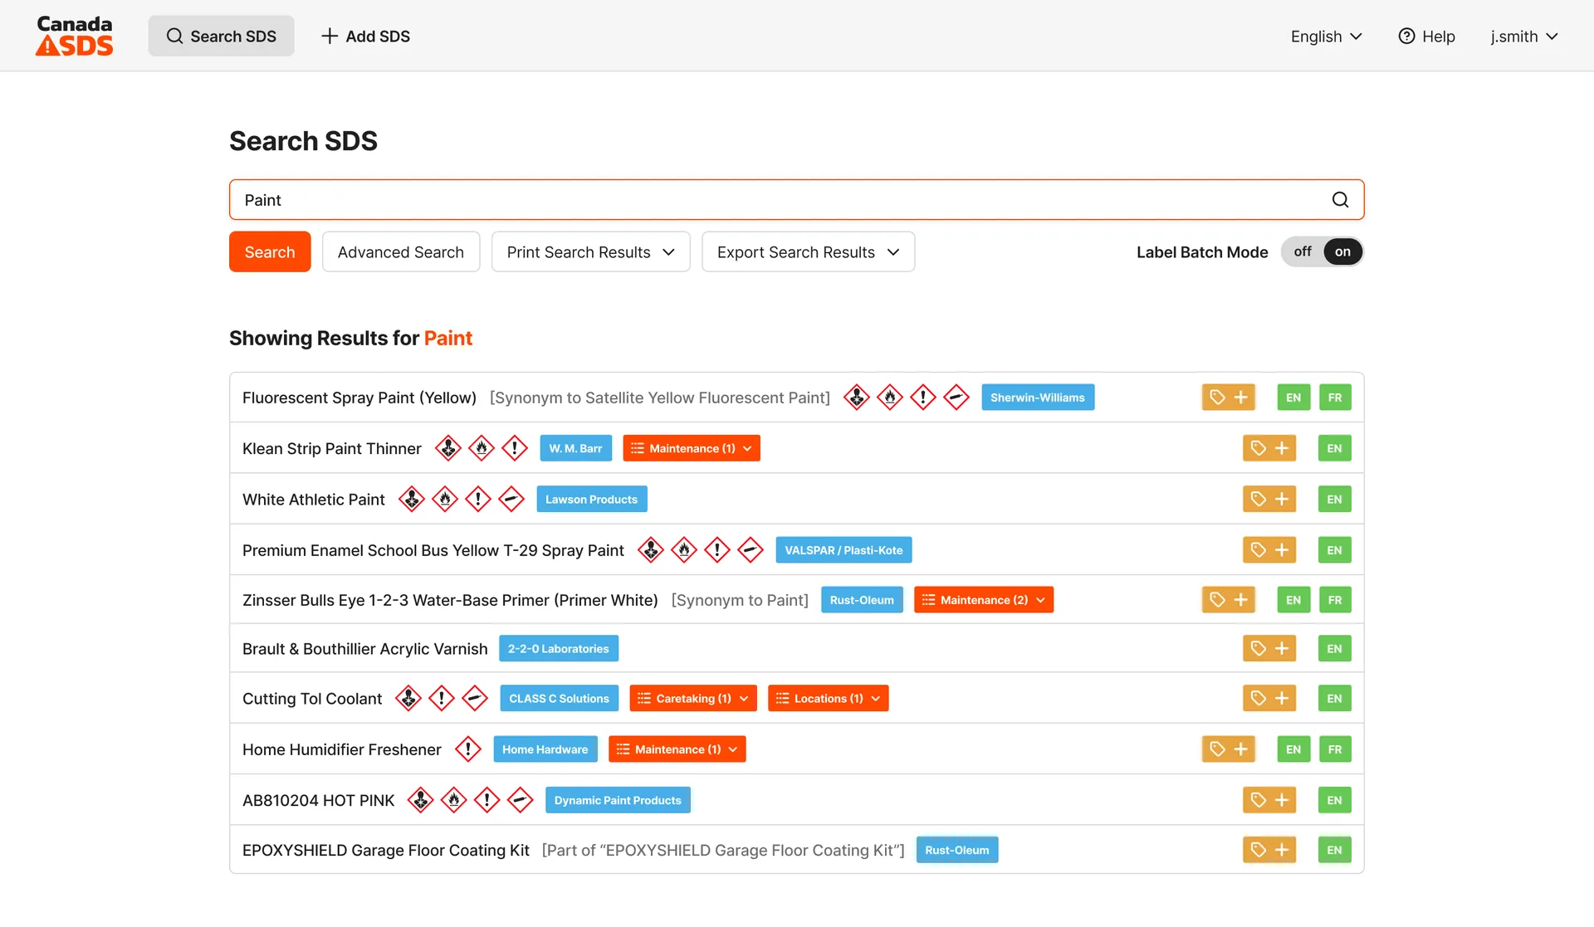Click exclamation pictogram on Klean Strip Paint Thinner row
The image size is (1594, 927).
pos(515,448)
